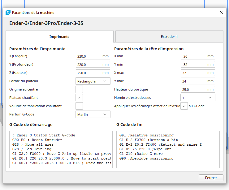Click the Z (Hauteur) input field
Viewport: 229px width, 190px height.
93,73
